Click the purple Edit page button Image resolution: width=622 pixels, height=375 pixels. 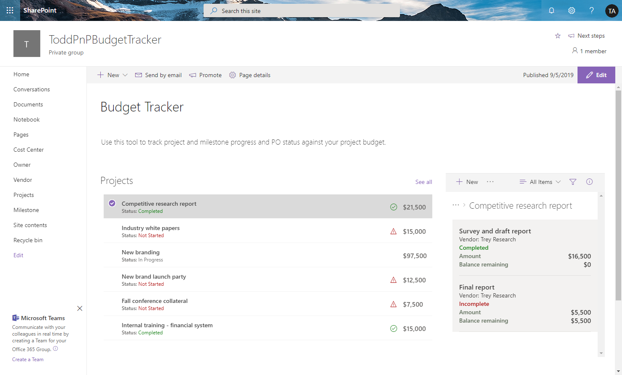[596, 75]
